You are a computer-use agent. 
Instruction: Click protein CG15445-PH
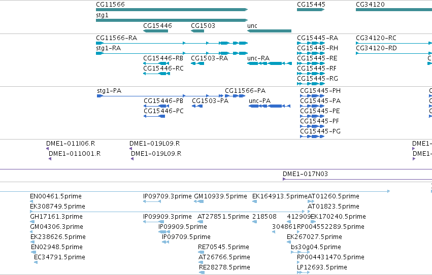tap(312, 96)
